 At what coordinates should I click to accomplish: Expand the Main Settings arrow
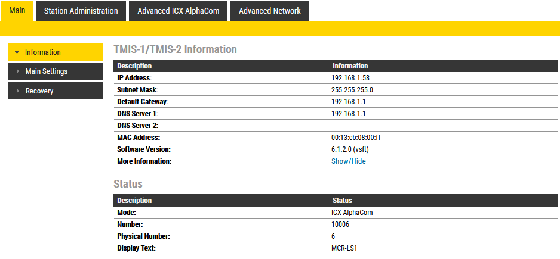point(18,71)
